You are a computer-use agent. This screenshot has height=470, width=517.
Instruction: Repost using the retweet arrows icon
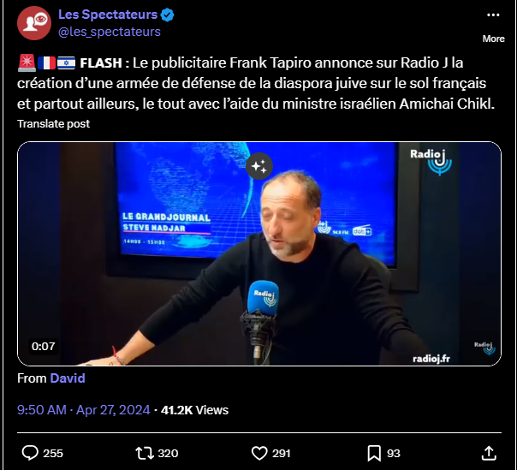145,453
